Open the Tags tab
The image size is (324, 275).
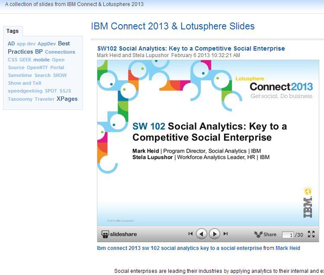(13, 31)
